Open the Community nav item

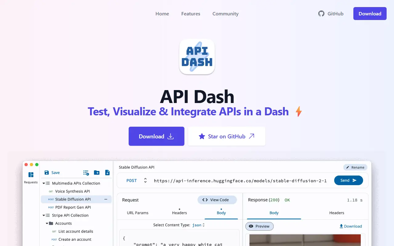[x=225, y=14]
